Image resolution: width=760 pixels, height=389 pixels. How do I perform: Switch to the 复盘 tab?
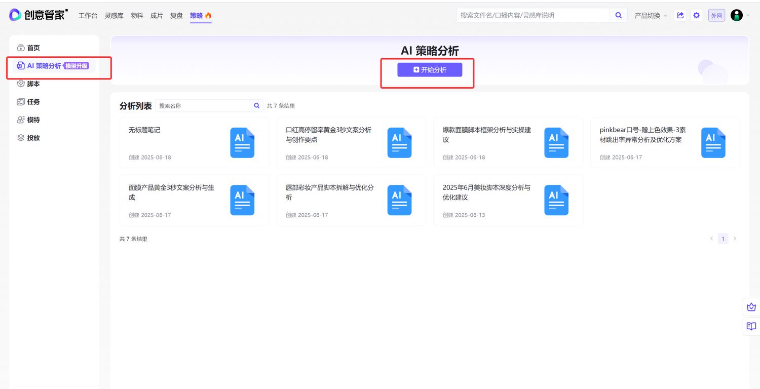[176, 16]
